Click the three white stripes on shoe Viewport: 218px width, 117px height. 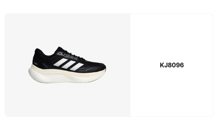[68, 64]
